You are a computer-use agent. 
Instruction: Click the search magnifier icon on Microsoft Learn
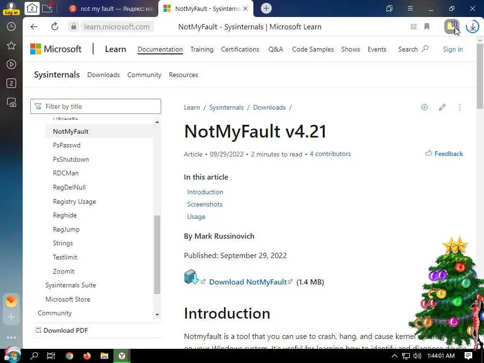[425, 49]
